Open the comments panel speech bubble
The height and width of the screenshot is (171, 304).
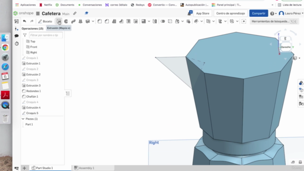pos(17,36)
